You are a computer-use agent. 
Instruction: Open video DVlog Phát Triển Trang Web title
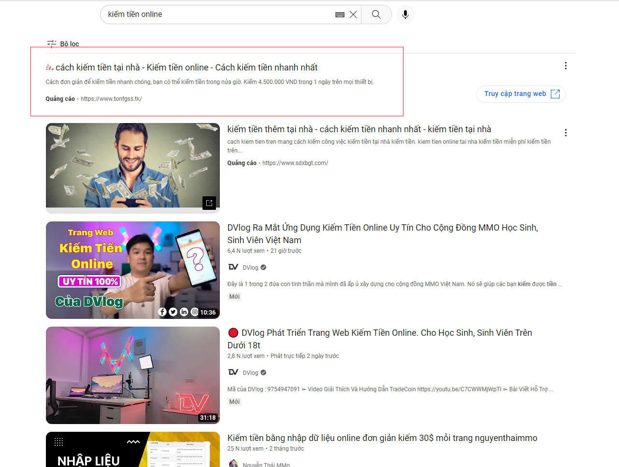(x=380, y=339)
